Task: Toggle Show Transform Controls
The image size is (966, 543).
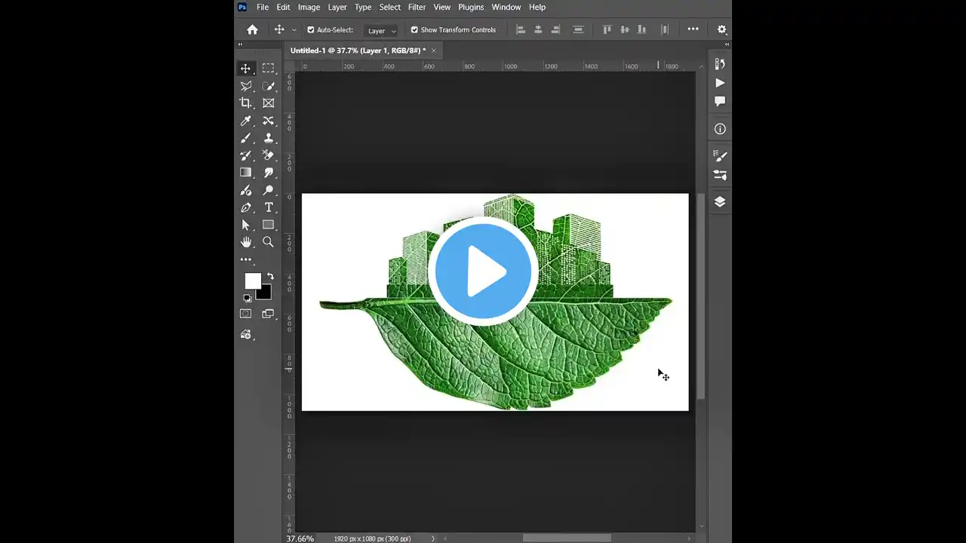Action: (414, 30)
